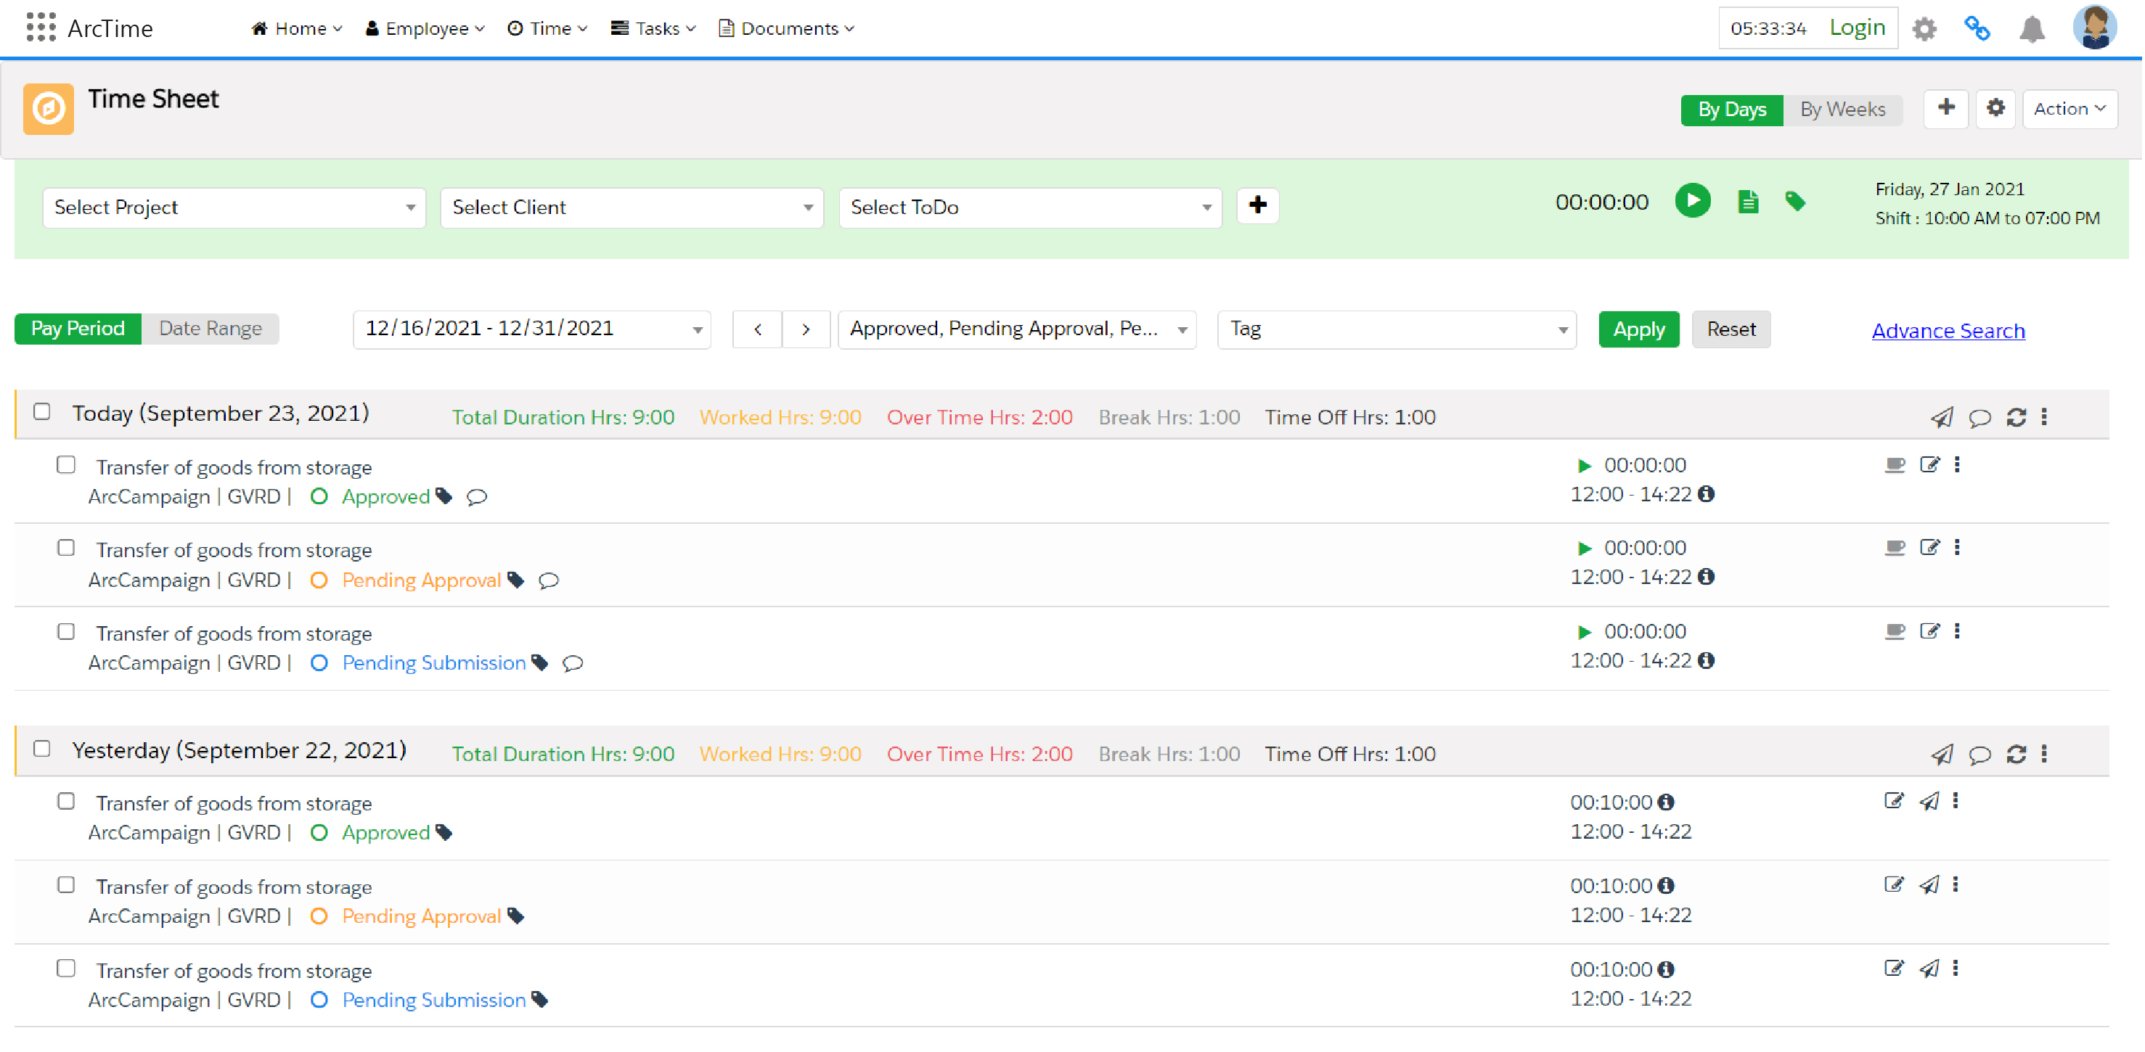The width and height of the screenshot is (2145, 1052).
Task: Start the timer with green play button
Action: tap(1692, 202)
